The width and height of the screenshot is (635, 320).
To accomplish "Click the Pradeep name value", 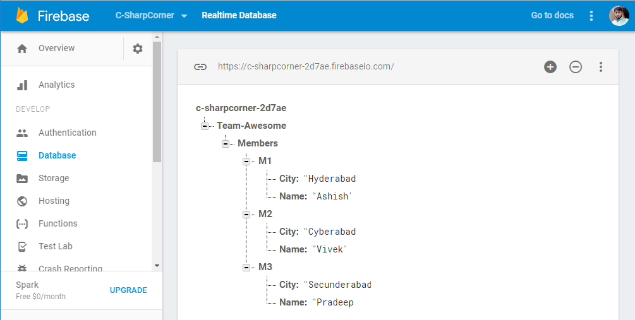I will click(x=333, y=302).
